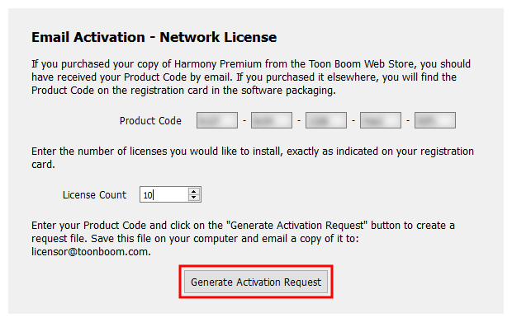Increase License Count with up arrow
This screenshot has width=512, height=322.
(x=194, y=192)
